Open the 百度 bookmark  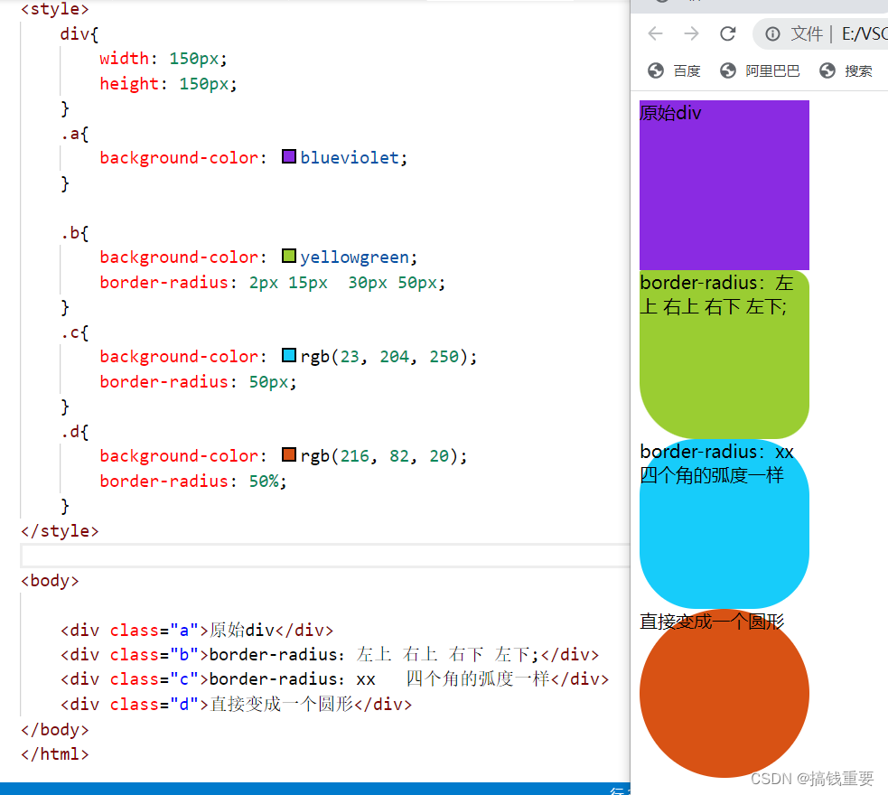[x=674, y=70]
